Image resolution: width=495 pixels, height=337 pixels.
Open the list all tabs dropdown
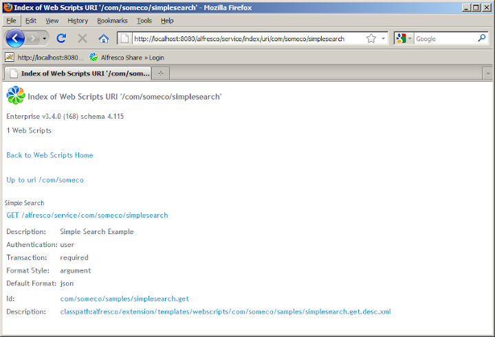click(487, 73)
